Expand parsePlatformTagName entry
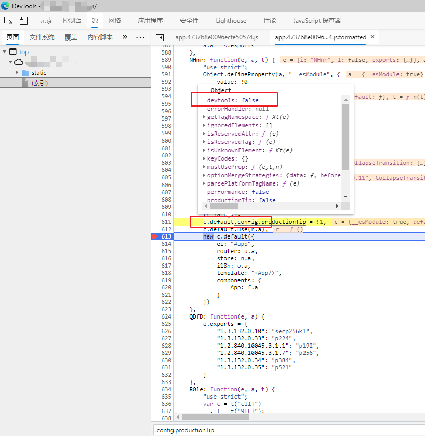The width and height of the screenshot is (425, 436). pyautogui.click(x=204, y=183)
